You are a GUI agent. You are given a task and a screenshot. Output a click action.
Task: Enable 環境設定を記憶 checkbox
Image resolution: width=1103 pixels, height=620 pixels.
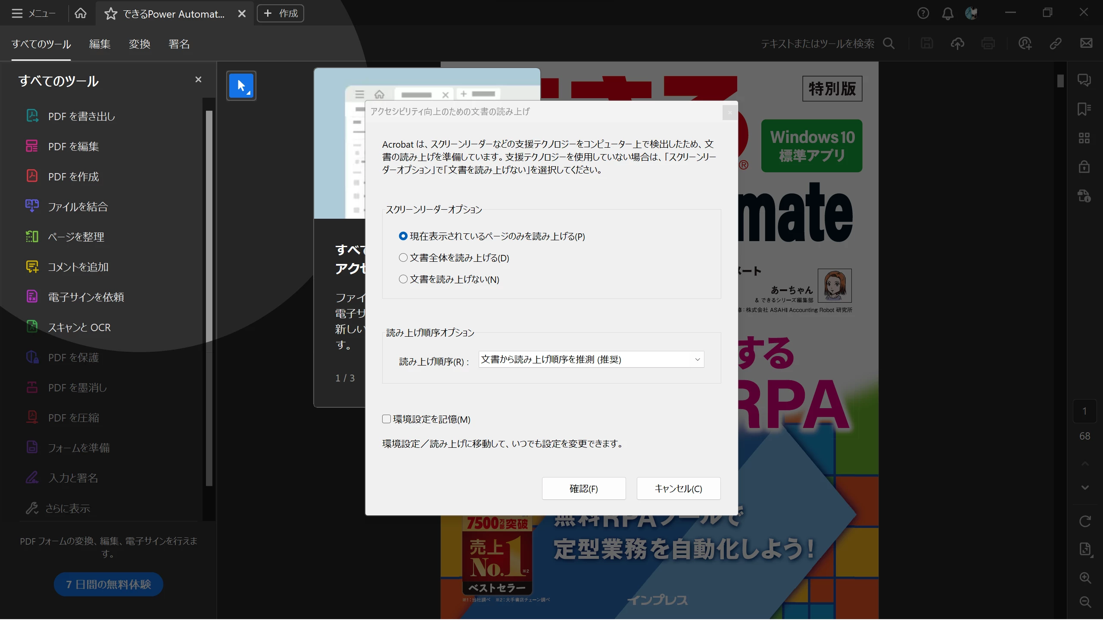point(386,419)
